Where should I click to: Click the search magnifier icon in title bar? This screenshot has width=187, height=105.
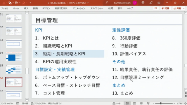click(x=107, y=3)
